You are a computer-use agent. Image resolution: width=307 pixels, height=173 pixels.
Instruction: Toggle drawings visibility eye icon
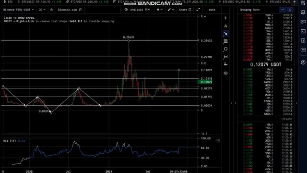point(225,73)
